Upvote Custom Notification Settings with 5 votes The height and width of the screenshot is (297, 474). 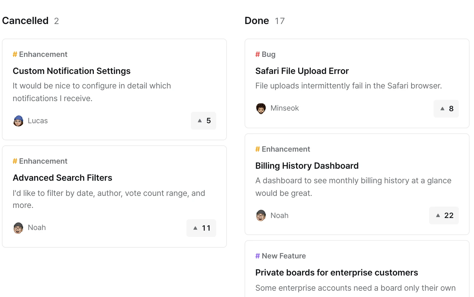[204, 121]
